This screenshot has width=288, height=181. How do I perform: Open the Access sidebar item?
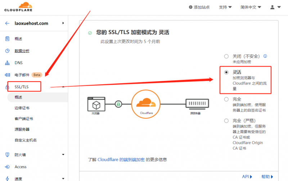[x=21, y=167]
